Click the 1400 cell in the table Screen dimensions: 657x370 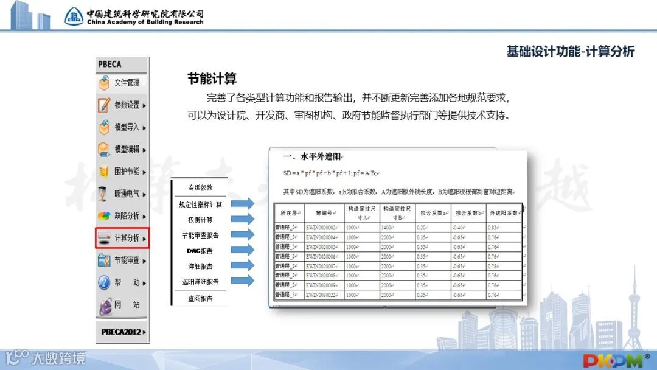397,228
